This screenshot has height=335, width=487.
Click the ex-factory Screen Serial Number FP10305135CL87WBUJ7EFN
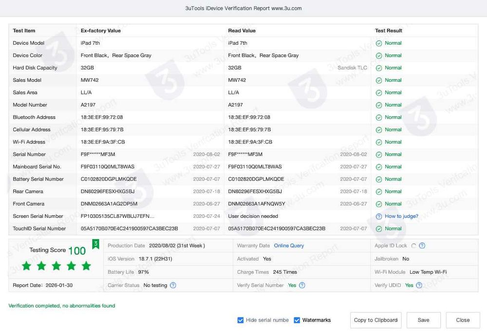click(117, 216)
